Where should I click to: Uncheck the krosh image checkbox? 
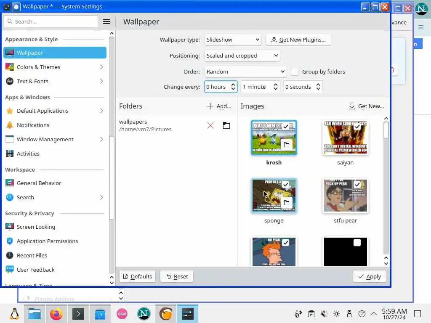point(286,126)
